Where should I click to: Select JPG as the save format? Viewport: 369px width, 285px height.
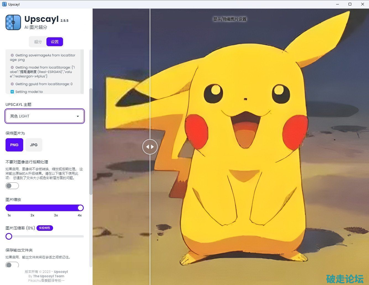34,145
